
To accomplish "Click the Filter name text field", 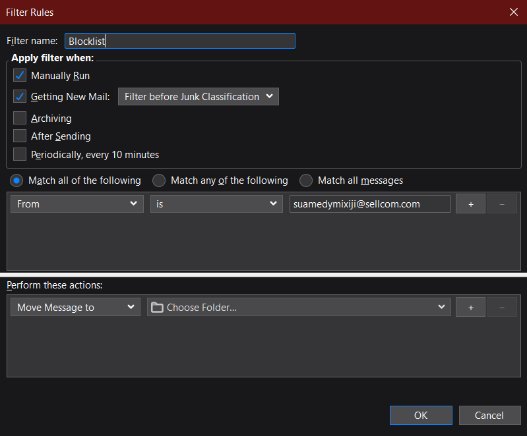I will (179, 41).
